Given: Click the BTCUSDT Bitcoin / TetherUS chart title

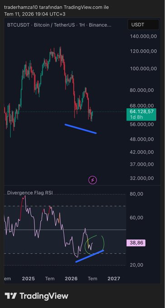Looking at the screenshot, I should click(x=59, y=25).
